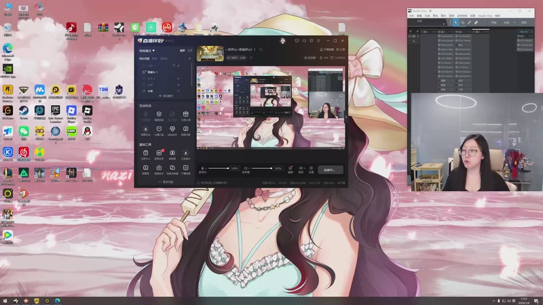The image size is (543, 305).
Task: Open NVIDIA app desktop icon
Action: [x=7, y=70]
